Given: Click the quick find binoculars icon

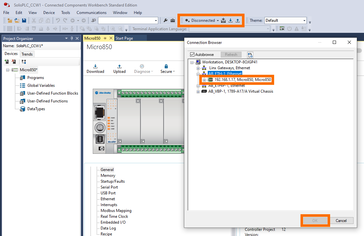Looking at the screenshot, I should [93, 20].
